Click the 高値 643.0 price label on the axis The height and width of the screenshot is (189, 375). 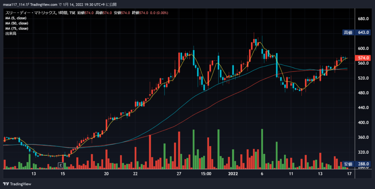tap(356, 32)
